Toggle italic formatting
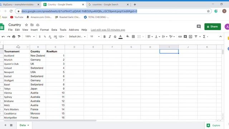Image resolution: width=229 pixels, height=129 pixels. pos(110,37)
